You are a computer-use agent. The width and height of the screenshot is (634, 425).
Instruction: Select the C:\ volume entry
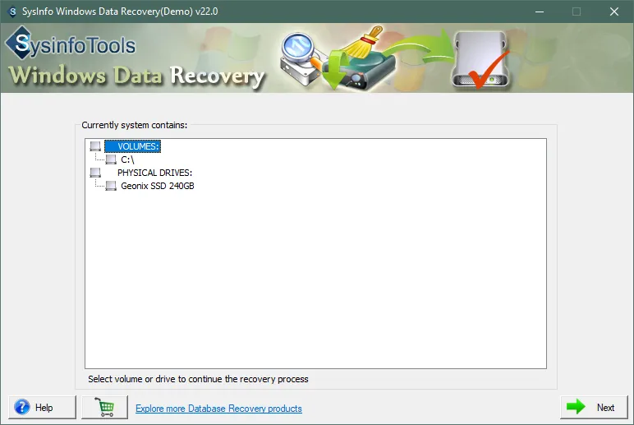tap(127, 159)
